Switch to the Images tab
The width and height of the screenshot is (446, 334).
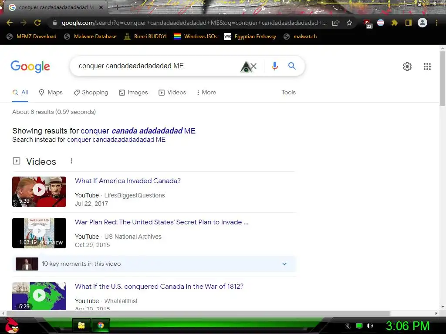click(133, 92)
